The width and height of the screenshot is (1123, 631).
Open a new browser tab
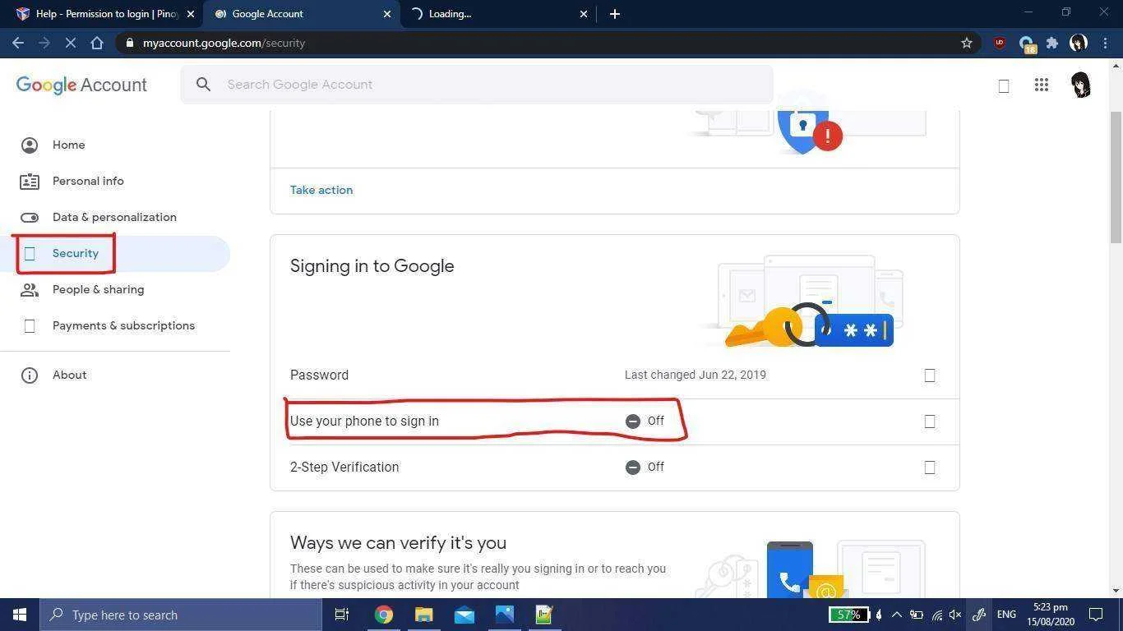click(615, 14)
